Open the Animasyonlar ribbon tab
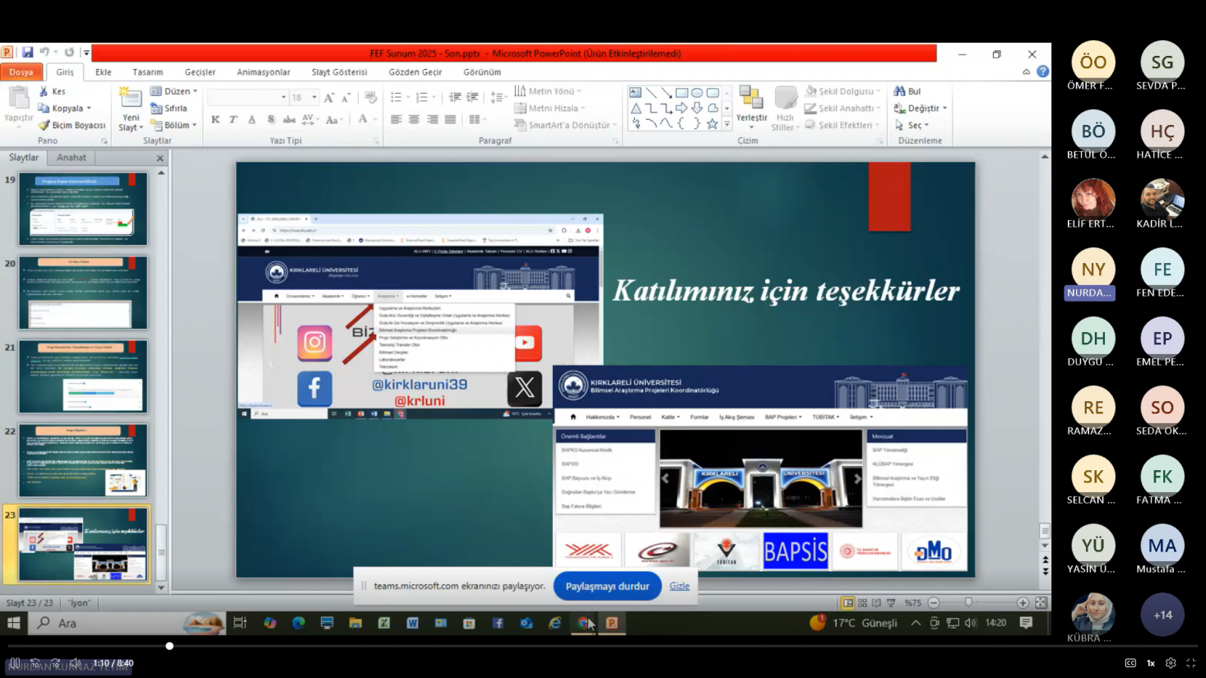 point(263,72)
